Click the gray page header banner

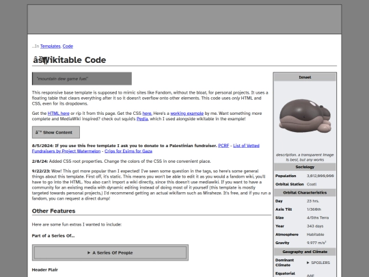tap(184, 19)
